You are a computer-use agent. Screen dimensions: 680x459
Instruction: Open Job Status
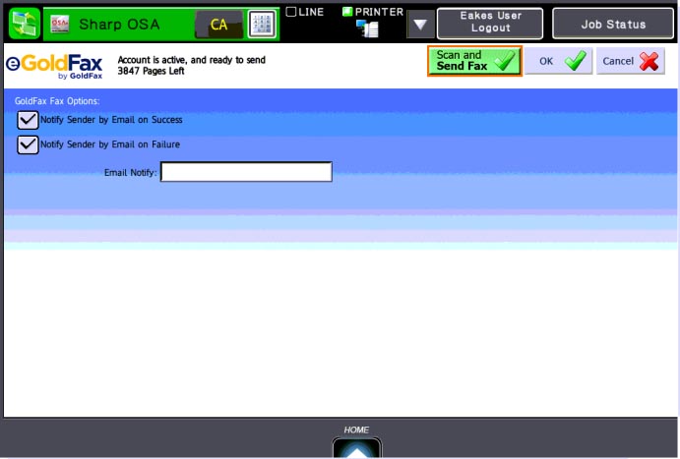pyautogui.click(x=613, y=24)
